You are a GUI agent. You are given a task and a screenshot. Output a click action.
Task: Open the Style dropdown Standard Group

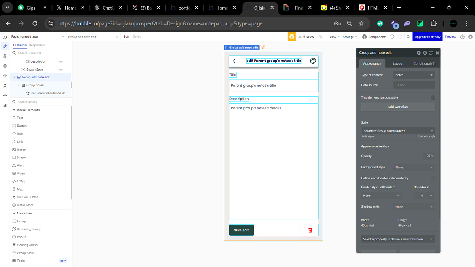[x=398, y=130]
